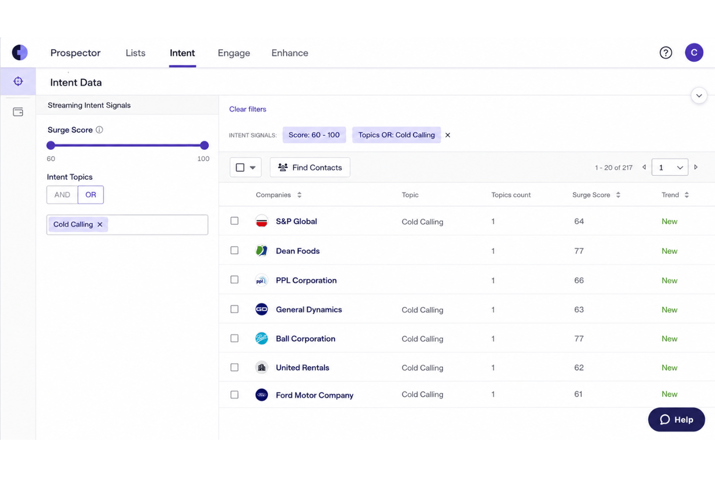The height and width of the screenshot is (477, 715).
Task: Clear intent signals filter X
Action: 448,135
